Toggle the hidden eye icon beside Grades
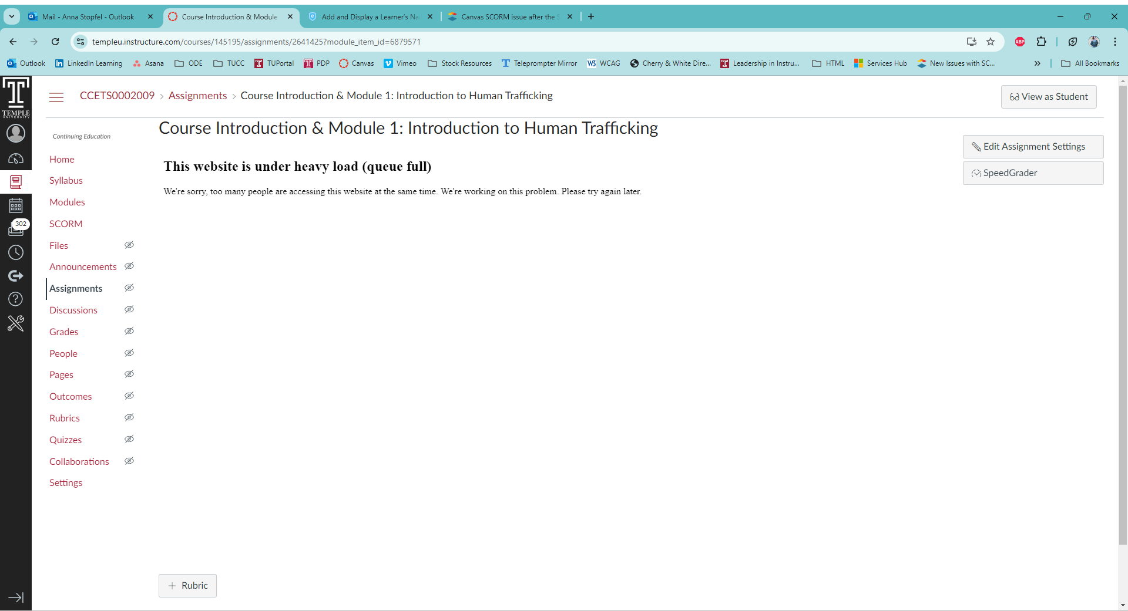1128x611 pixels. click(129, 331)
